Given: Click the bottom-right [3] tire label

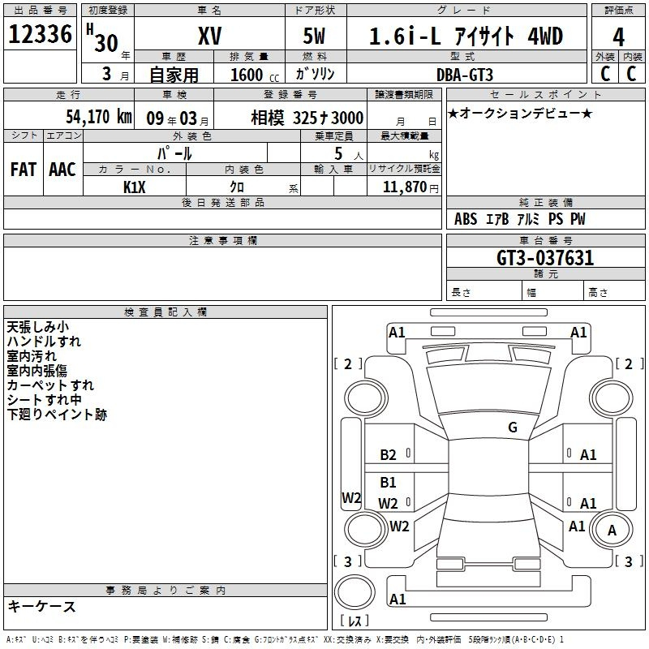Looking at the screenshot, I should (x=628, y=561).
